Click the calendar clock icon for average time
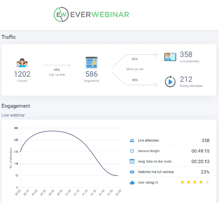 [x=132, y=162]
